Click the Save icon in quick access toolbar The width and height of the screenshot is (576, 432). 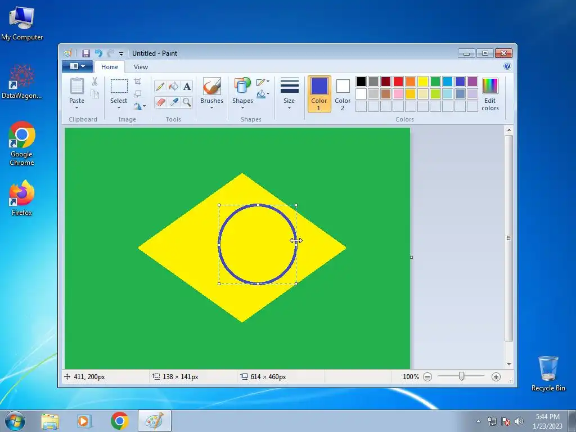click(85, 53)
